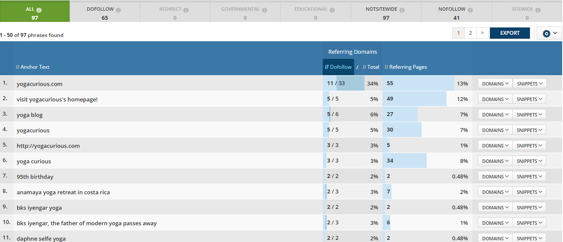Click anchor text 'visit yogacurious's homepage!'
563x242 pixels.
click(57, 99)
